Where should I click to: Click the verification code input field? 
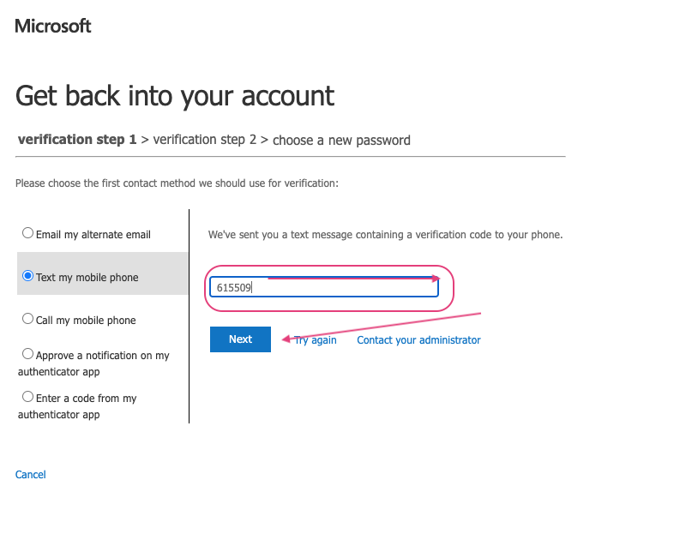(x=324, y=287)
